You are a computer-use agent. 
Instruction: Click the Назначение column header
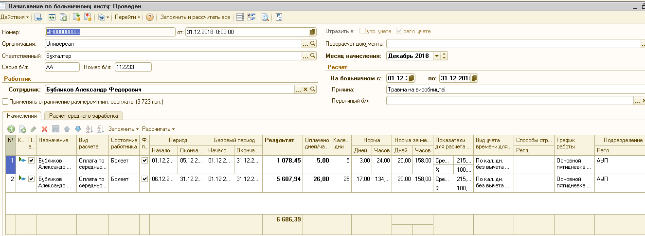(x=56, y=145)
